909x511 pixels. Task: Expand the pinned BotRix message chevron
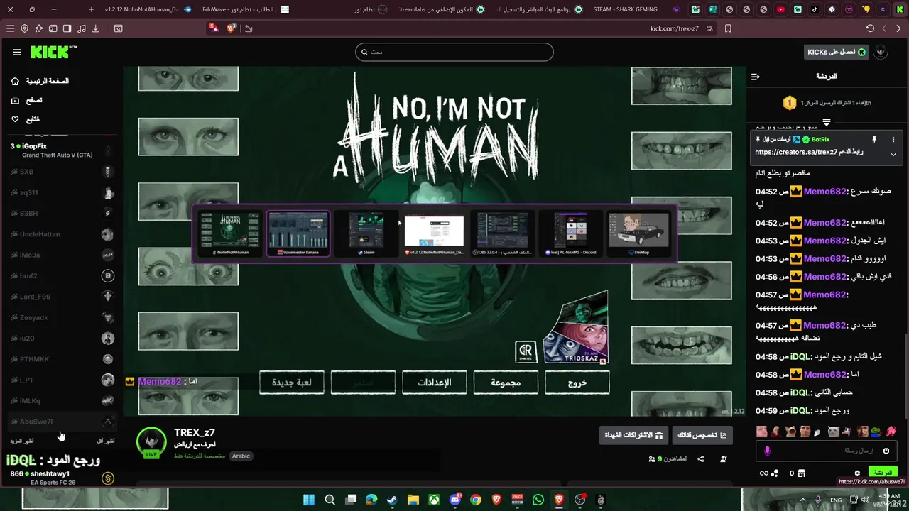point(893,154)
